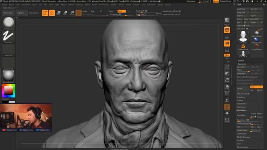Activate the Scale transform icon
Viewport: 267px width, 150px height.
[65, 13]
